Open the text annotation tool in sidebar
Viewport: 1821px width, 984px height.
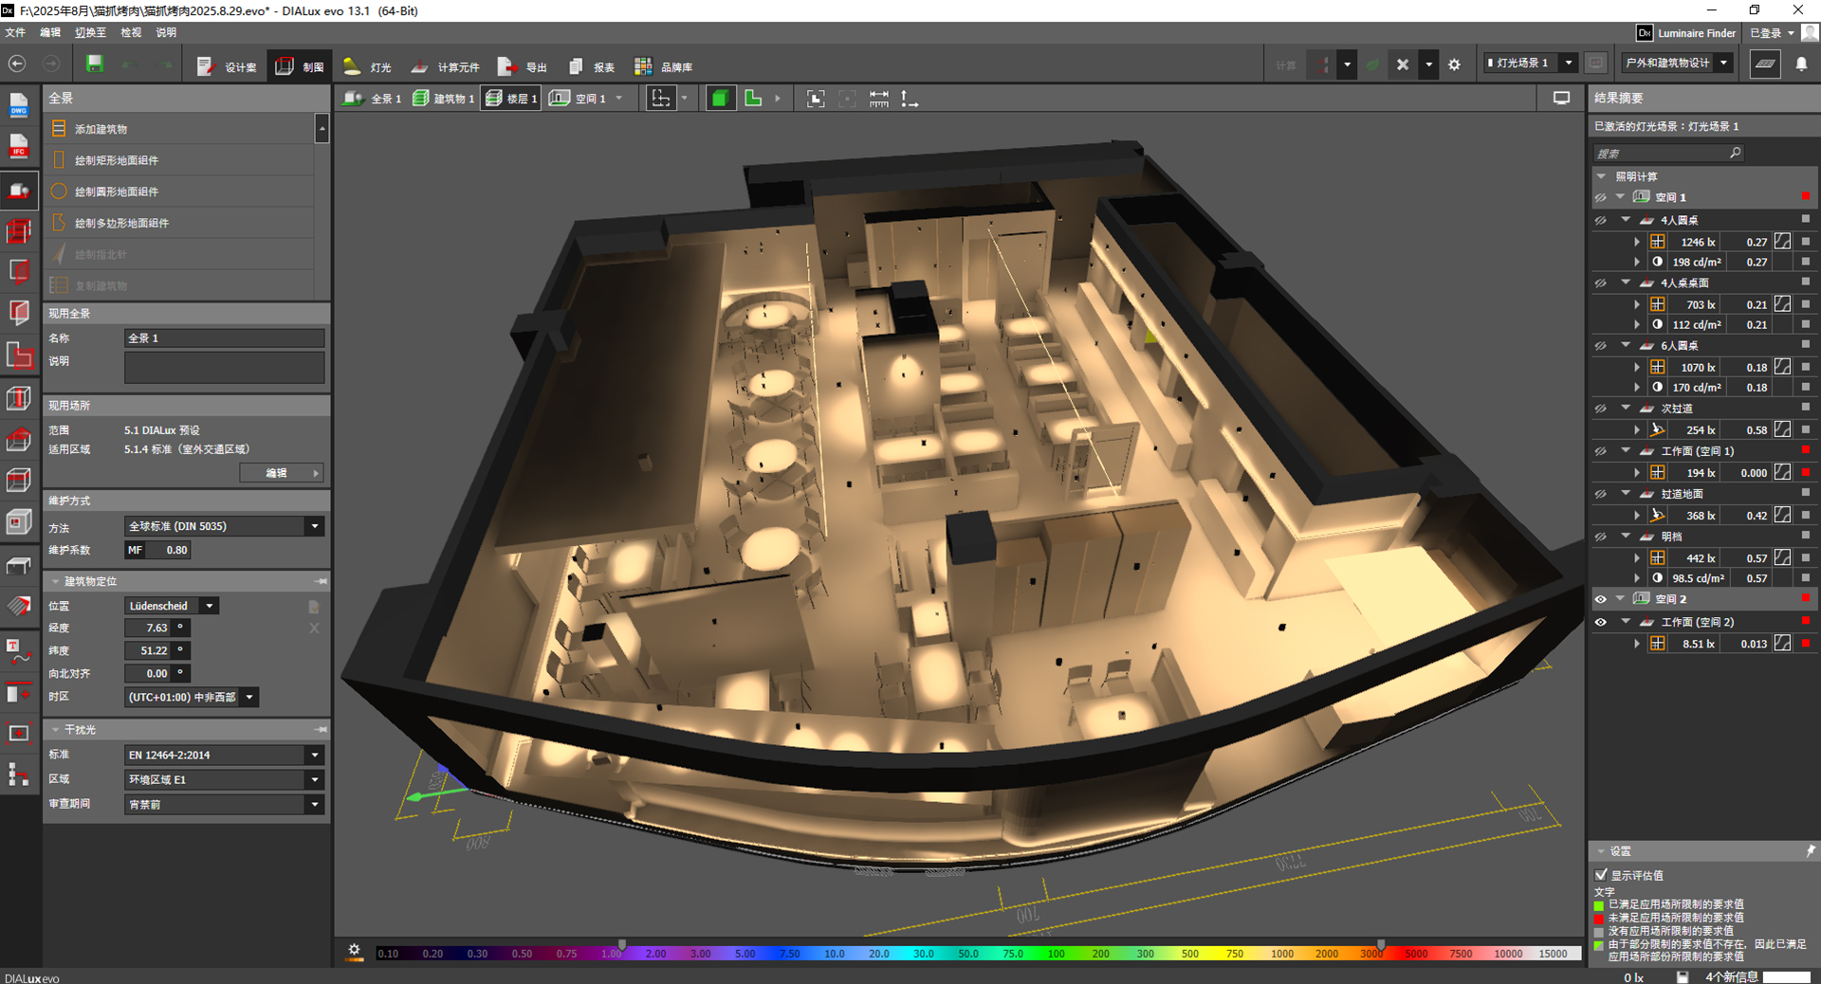pos(19,650)
